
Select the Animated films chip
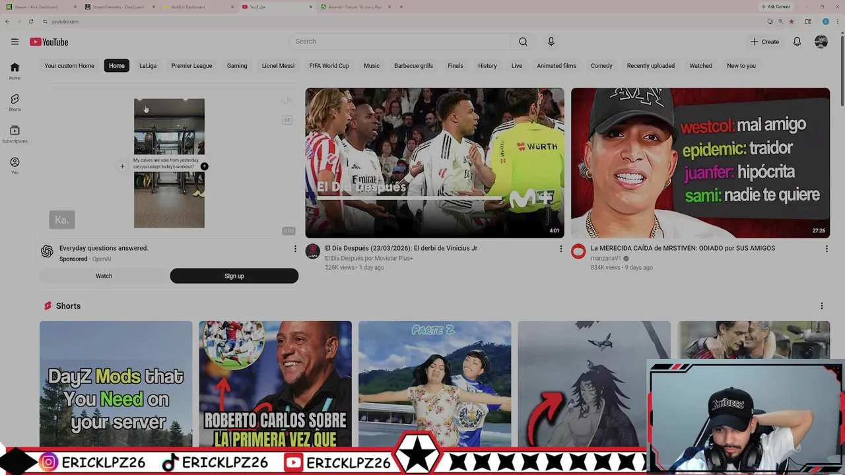click(557, 66)
